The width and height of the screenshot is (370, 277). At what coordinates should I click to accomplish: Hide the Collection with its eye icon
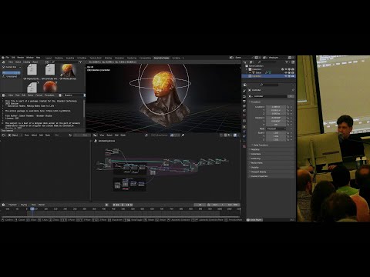286,69
